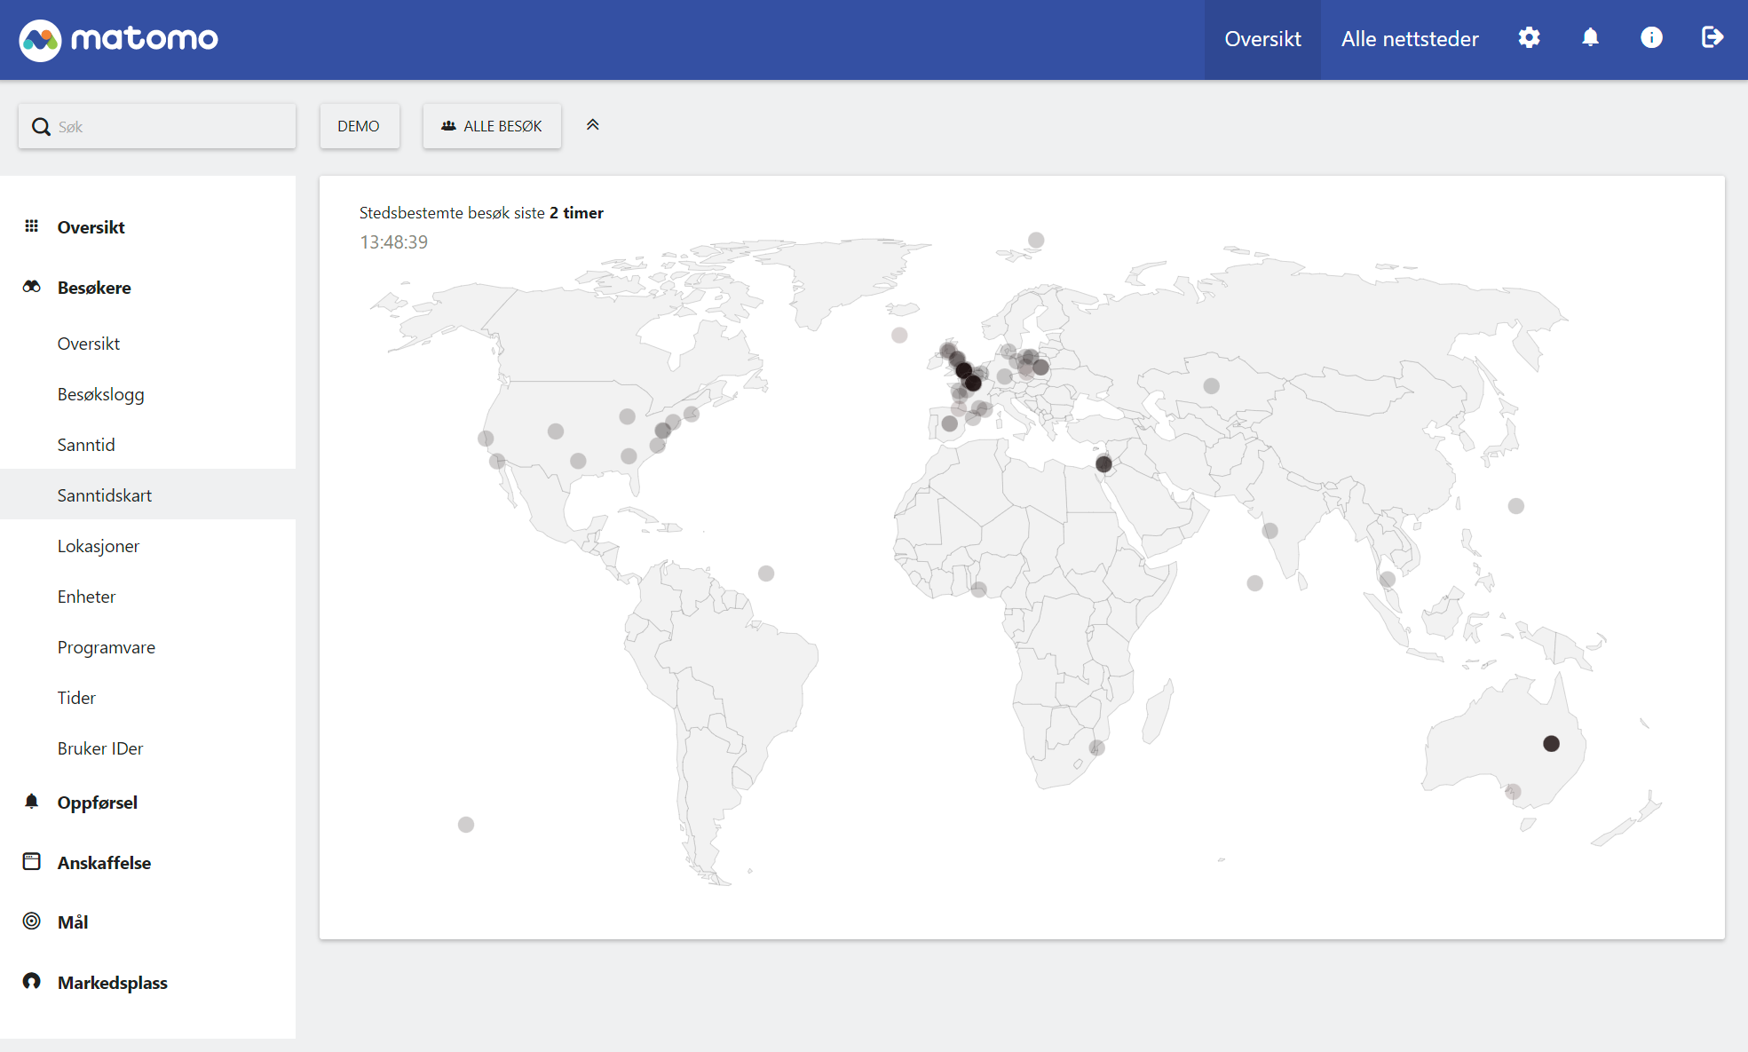1748x1052 pixels.
Task: Collapse the top controls with double chevron
Action: 593,125
